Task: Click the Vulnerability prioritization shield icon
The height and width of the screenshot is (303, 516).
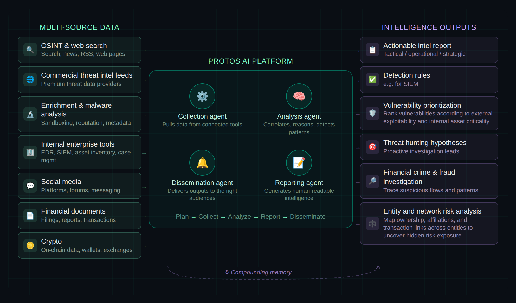Action: (x=372, y=113)
